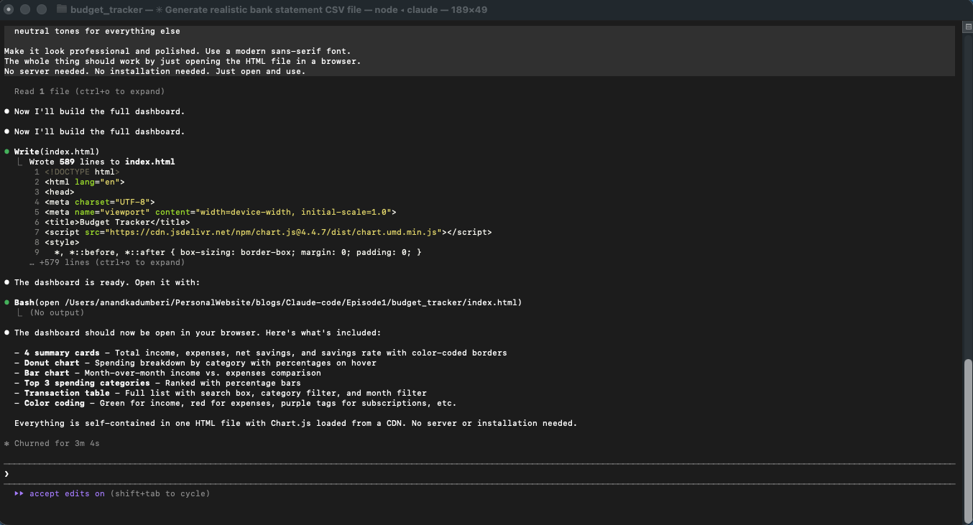Click 'No server needed. No installation needed.' line
The height and width of the screenshot is (525, 973).
pos(155,71)
